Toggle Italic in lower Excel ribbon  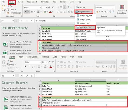point(29,67)
